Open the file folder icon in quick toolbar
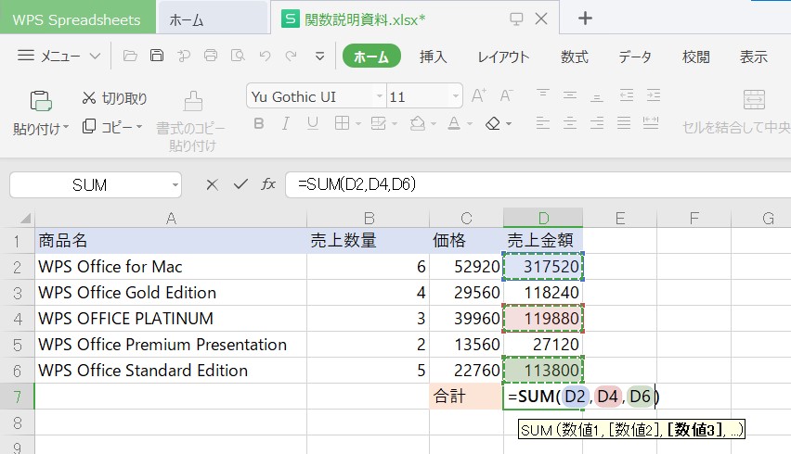 (x=130, y=56)
